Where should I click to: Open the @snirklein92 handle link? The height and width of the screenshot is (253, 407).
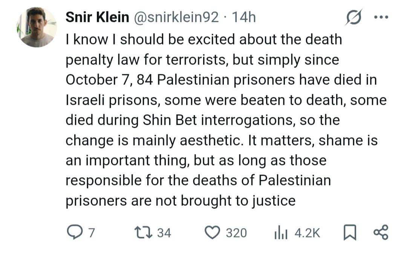pos(176,17)
